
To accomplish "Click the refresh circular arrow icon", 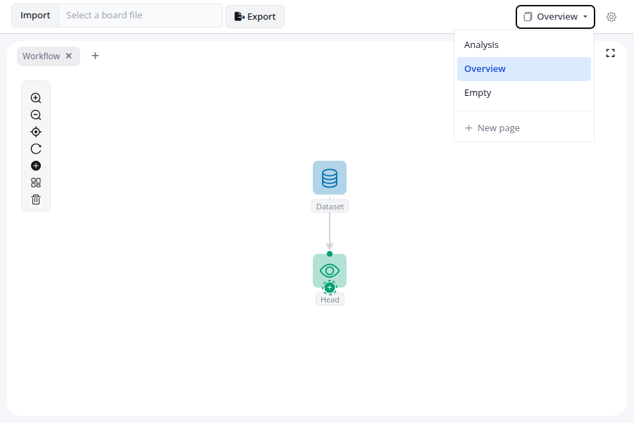I will pyautogui.click(x=36, y=149).
